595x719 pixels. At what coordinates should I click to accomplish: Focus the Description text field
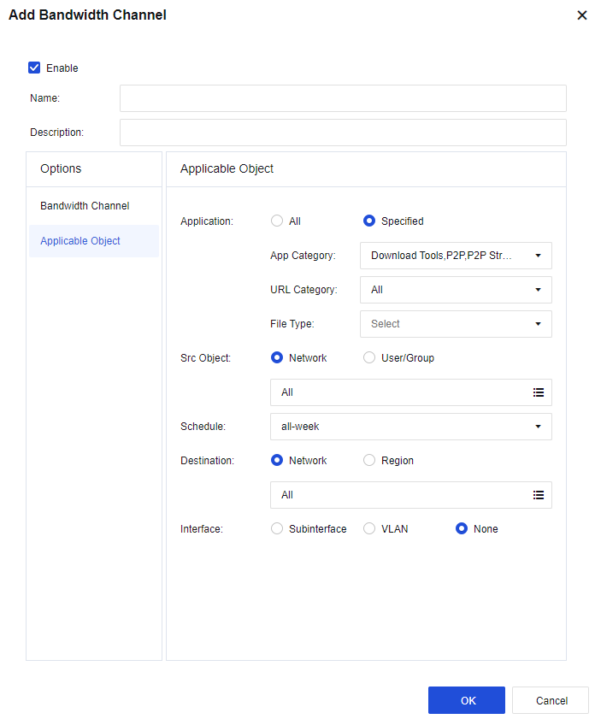(342, 133)
